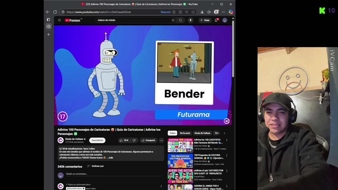338x190 pixels.
Task: Open '100 Preguntas Cultura General' thumbnail
Action: pyautogui.click(x=180, y=161)
